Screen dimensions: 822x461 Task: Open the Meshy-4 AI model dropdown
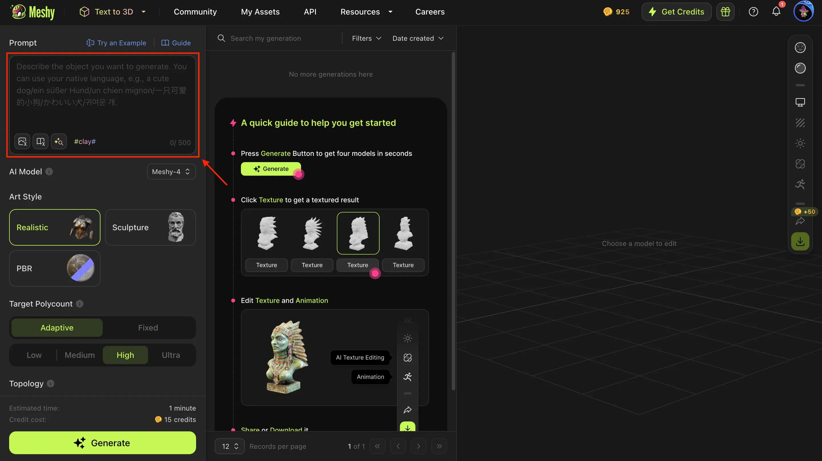coord(171,172)
